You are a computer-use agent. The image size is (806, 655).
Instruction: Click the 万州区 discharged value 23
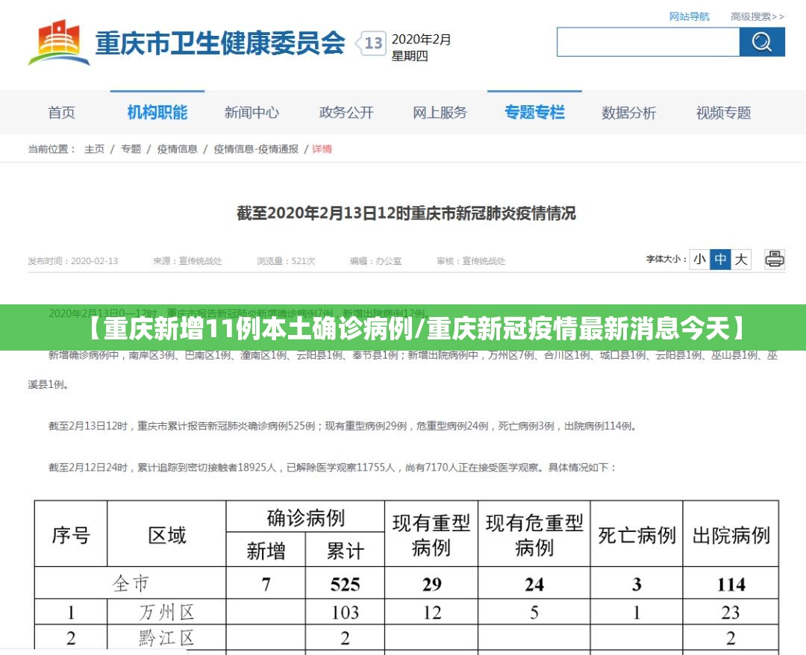(x=731, y=612)
